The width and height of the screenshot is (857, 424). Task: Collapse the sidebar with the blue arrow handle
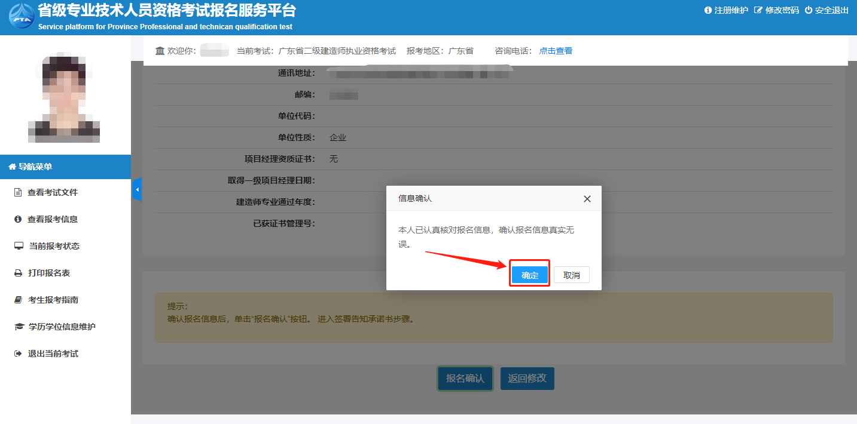137,189
